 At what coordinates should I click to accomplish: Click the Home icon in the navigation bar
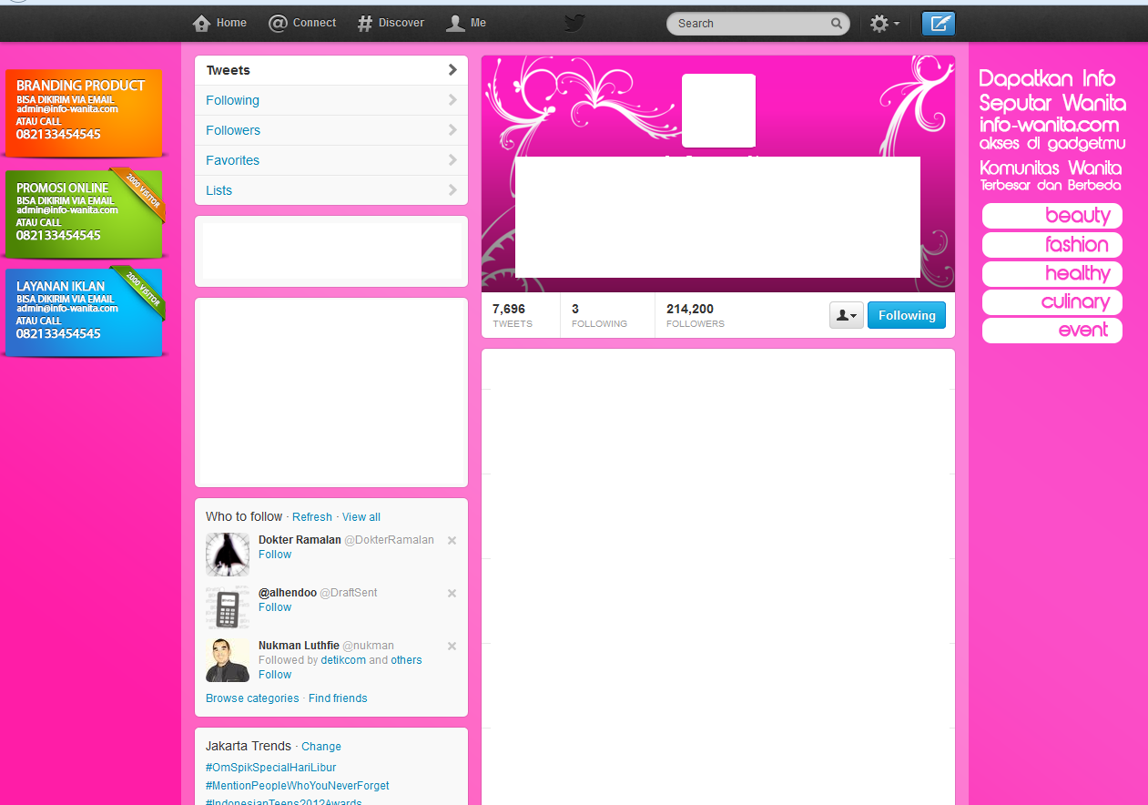point(201,23)
